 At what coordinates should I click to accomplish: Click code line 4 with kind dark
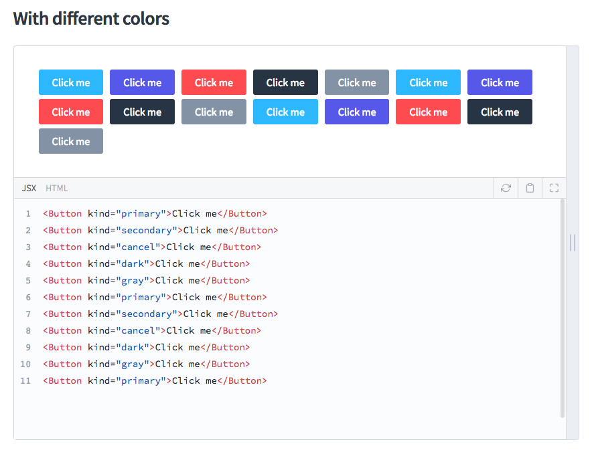click(146, 263)
